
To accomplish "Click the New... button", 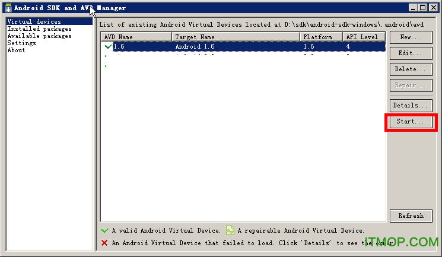I will pyautogui.click(x=411, y=37).
